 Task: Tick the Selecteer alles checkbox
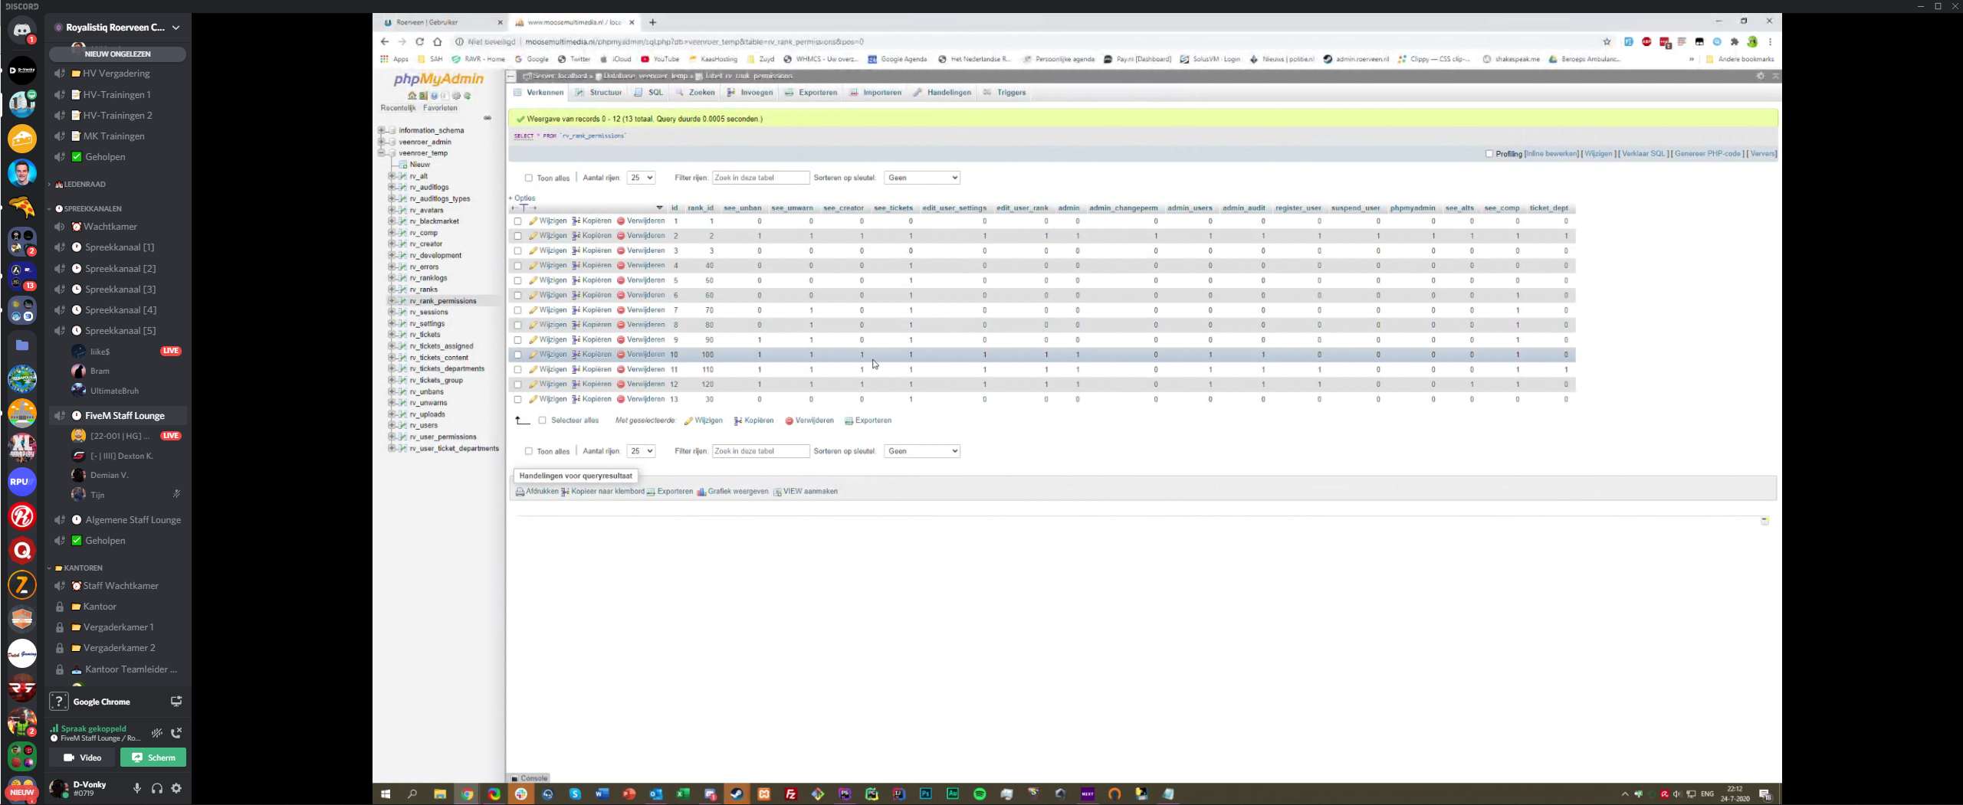(x=543, y=420)
